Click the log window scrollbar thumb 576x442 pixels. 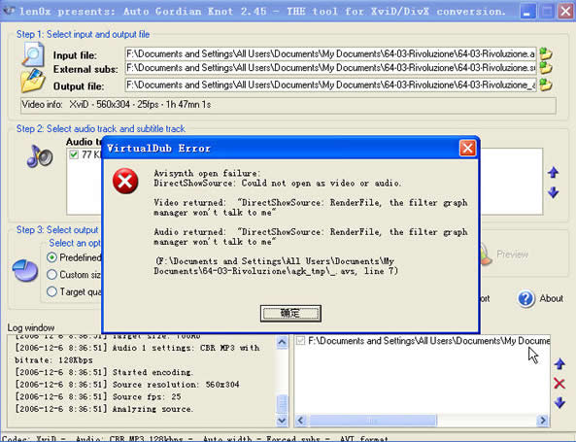(x=282, y=404)
